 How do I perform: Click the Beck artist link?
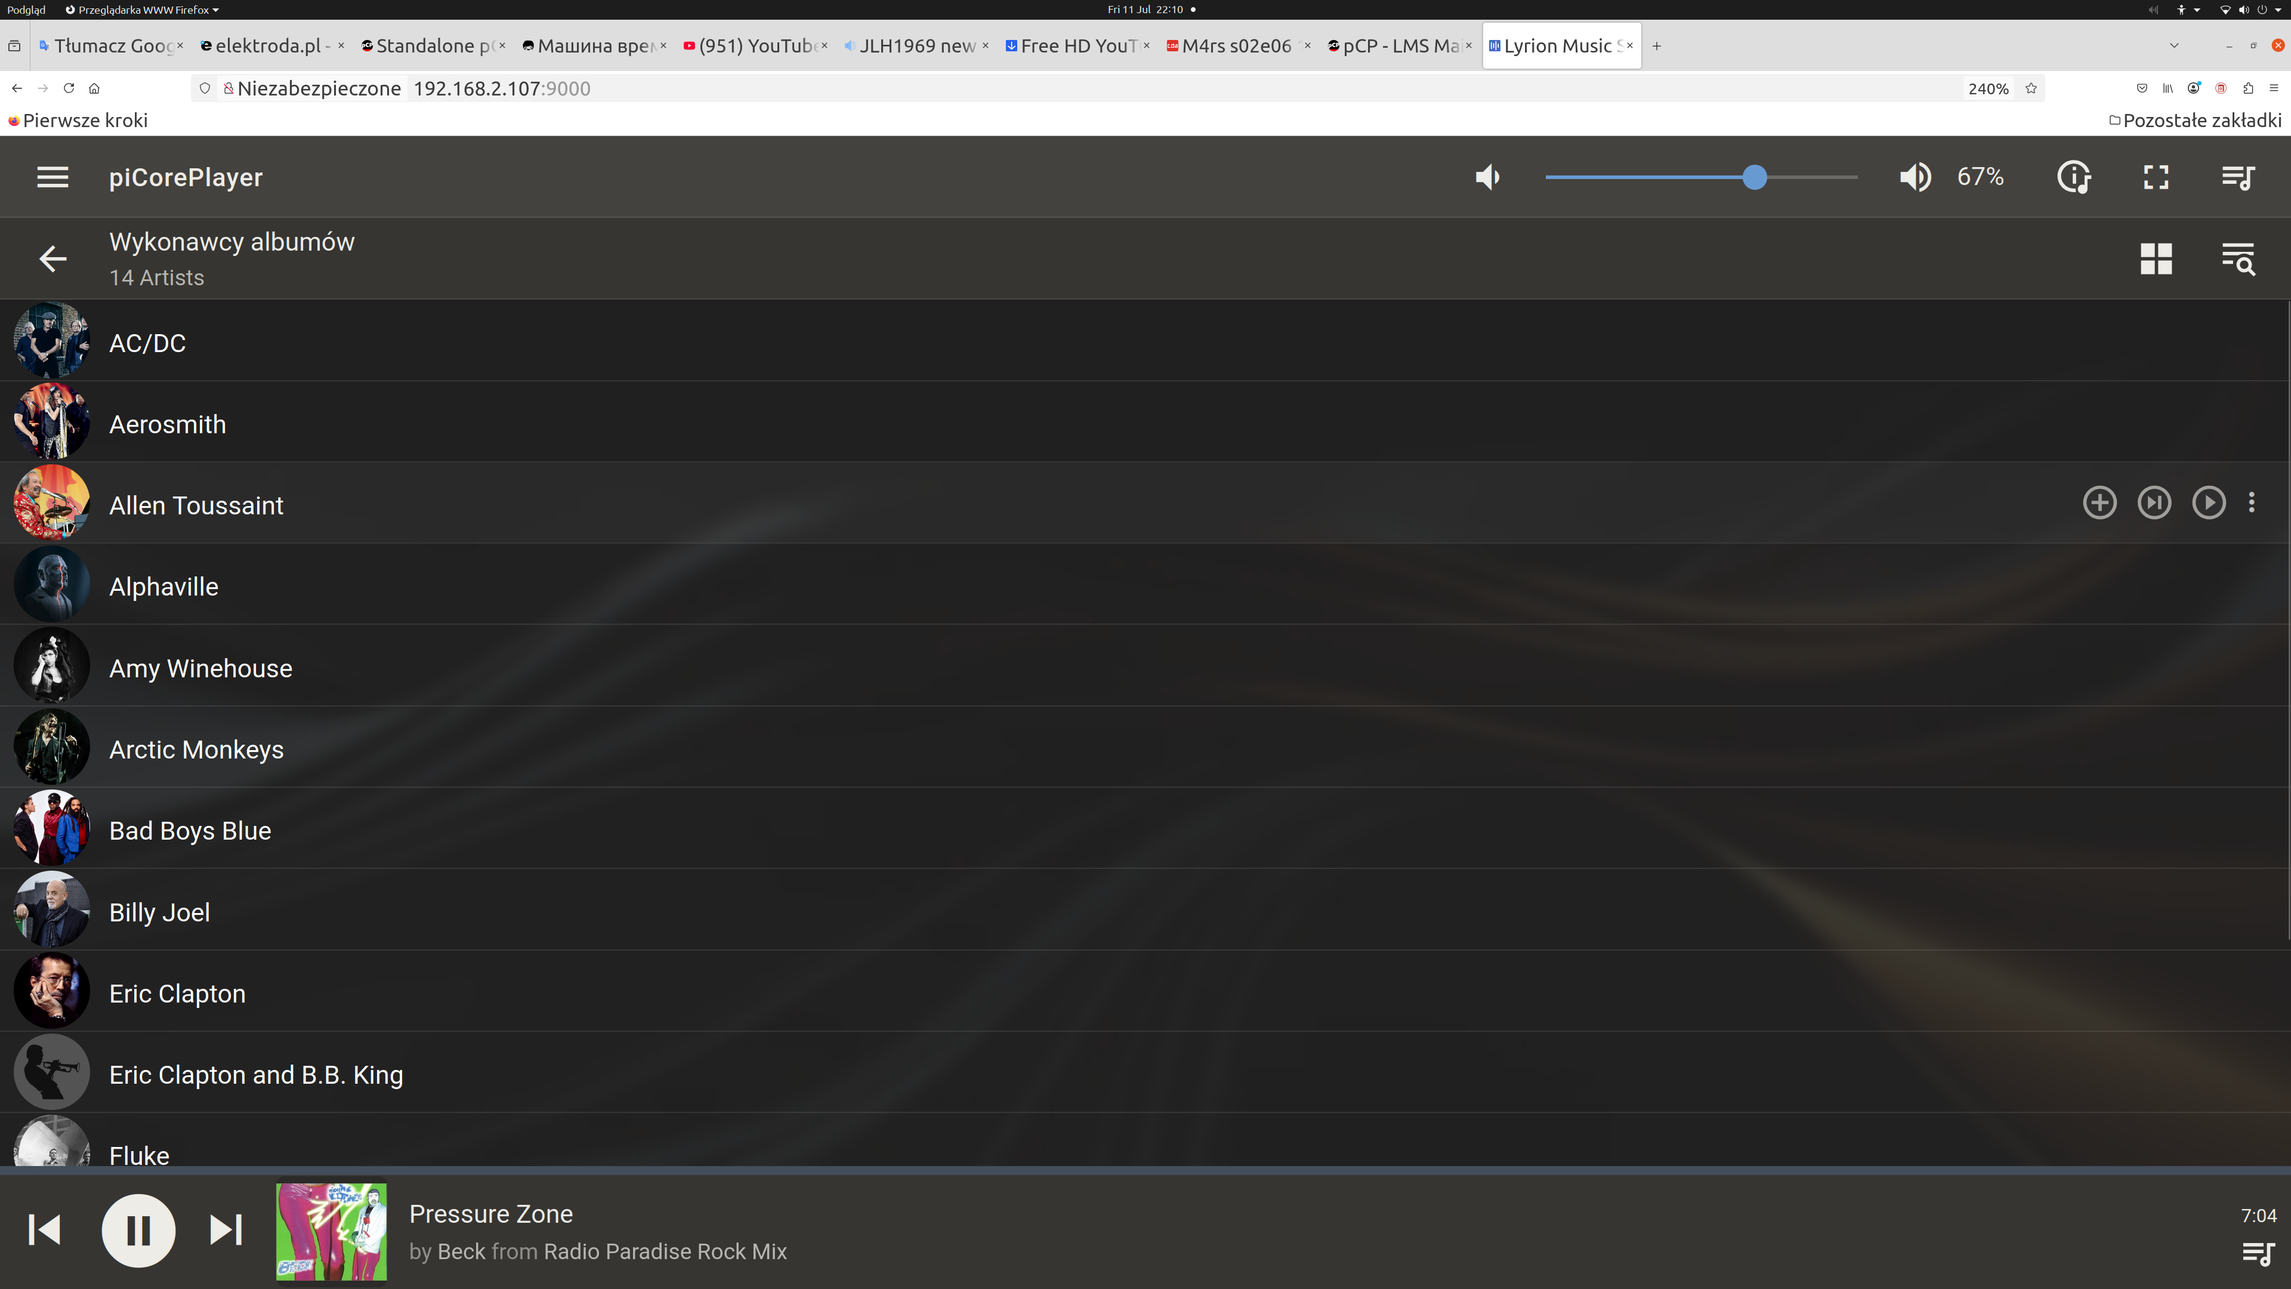(x=461, y=1251)
